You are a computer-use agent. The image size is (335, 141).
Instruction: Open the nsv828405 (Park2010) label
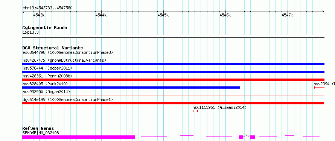coord(45,84)
